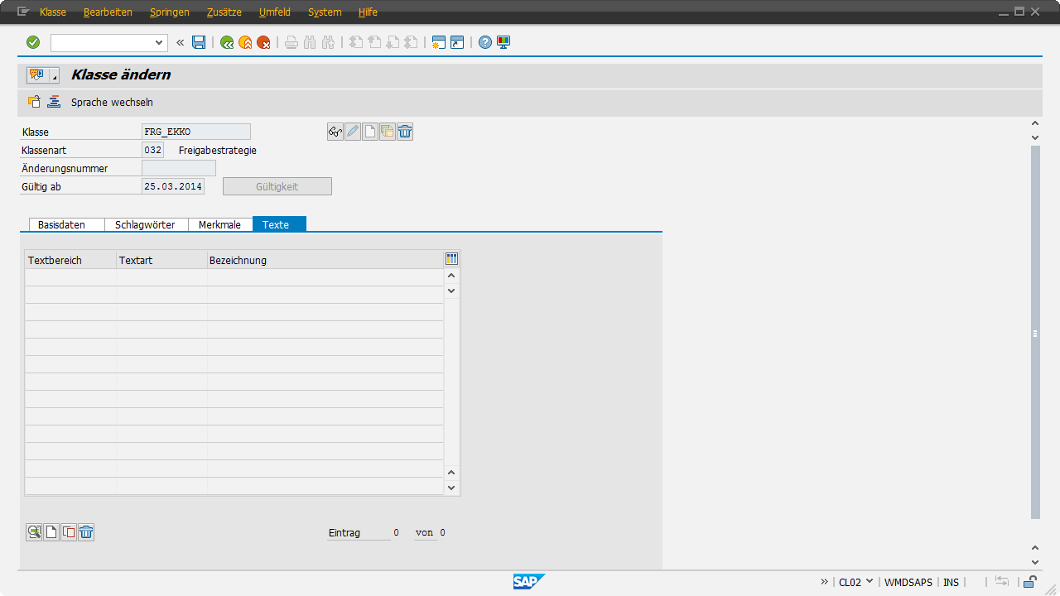Image resolution: width=1060 pixels, height=596 pixels.
Task: Click the table column settings icon
Action: (x=451, y=259)
